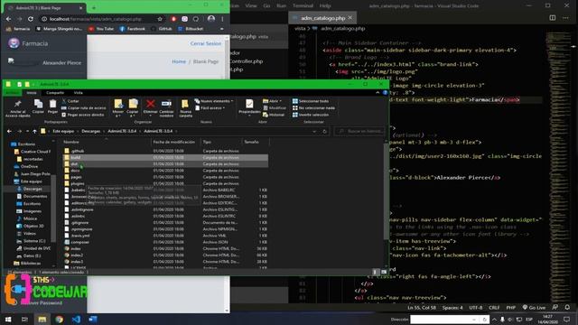Select Descargas in the navigation pane
Viewport: 578px width, 325px height.
(33, 189)
